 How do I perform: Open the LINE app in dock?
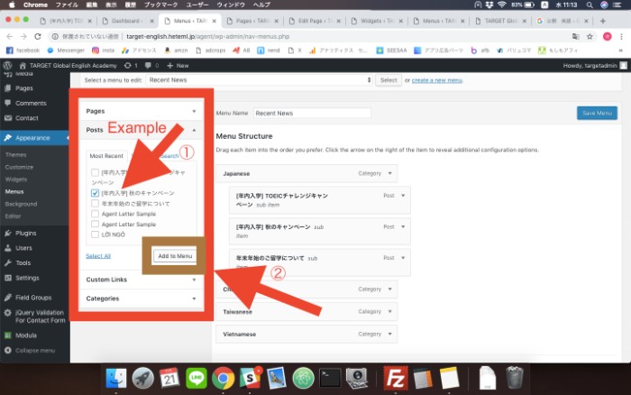point(197,377)
